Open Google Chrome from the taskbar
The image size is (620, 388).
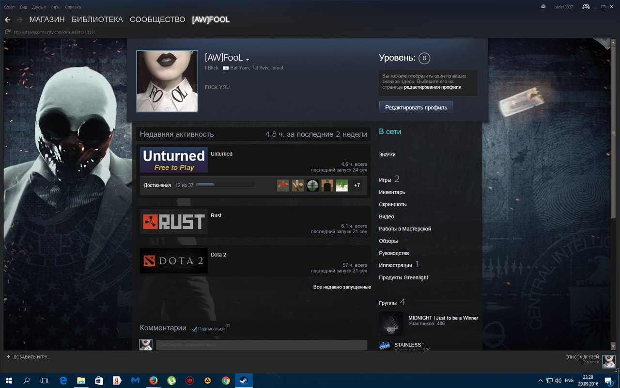coord(226,381)
